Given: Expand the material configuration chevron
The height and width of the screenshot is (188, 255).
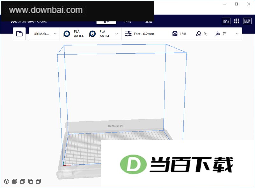Looking at the screenshot, I should 117,34.
